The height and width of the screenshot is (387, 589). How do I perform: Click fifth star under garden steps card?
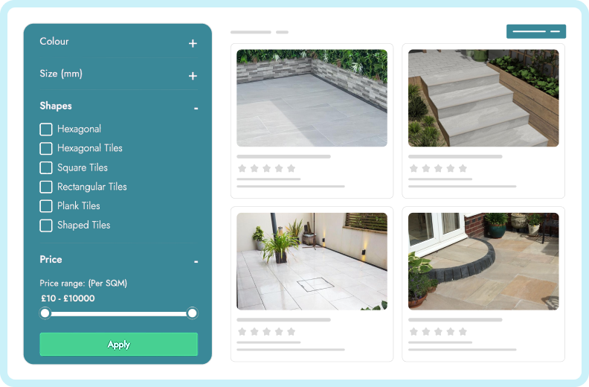[463, 168]
